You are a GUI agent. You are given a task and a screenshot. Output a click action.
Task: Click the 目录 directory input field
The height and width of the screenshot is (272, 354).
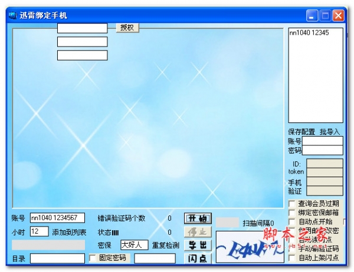(58, 258)
